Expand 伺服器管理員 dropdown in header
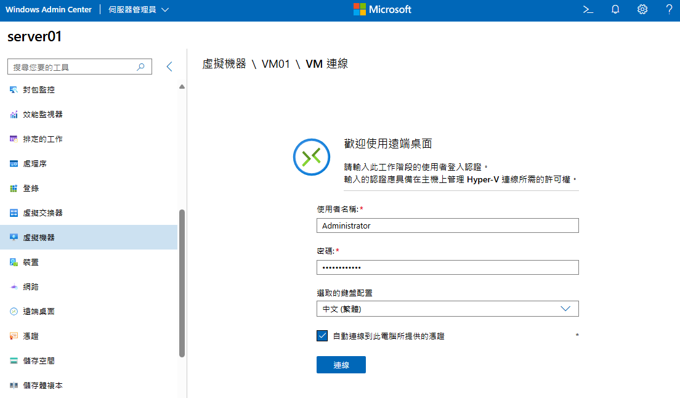The height and width of the screenshot is (398, 680). click(139, 9)
